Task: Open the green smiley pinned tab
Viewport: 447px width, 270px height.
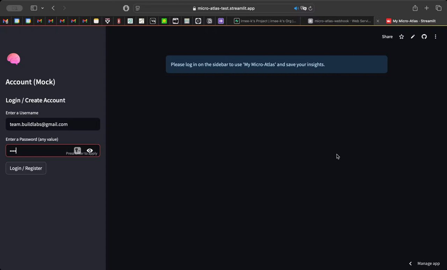Action: (x=164, y=21)
